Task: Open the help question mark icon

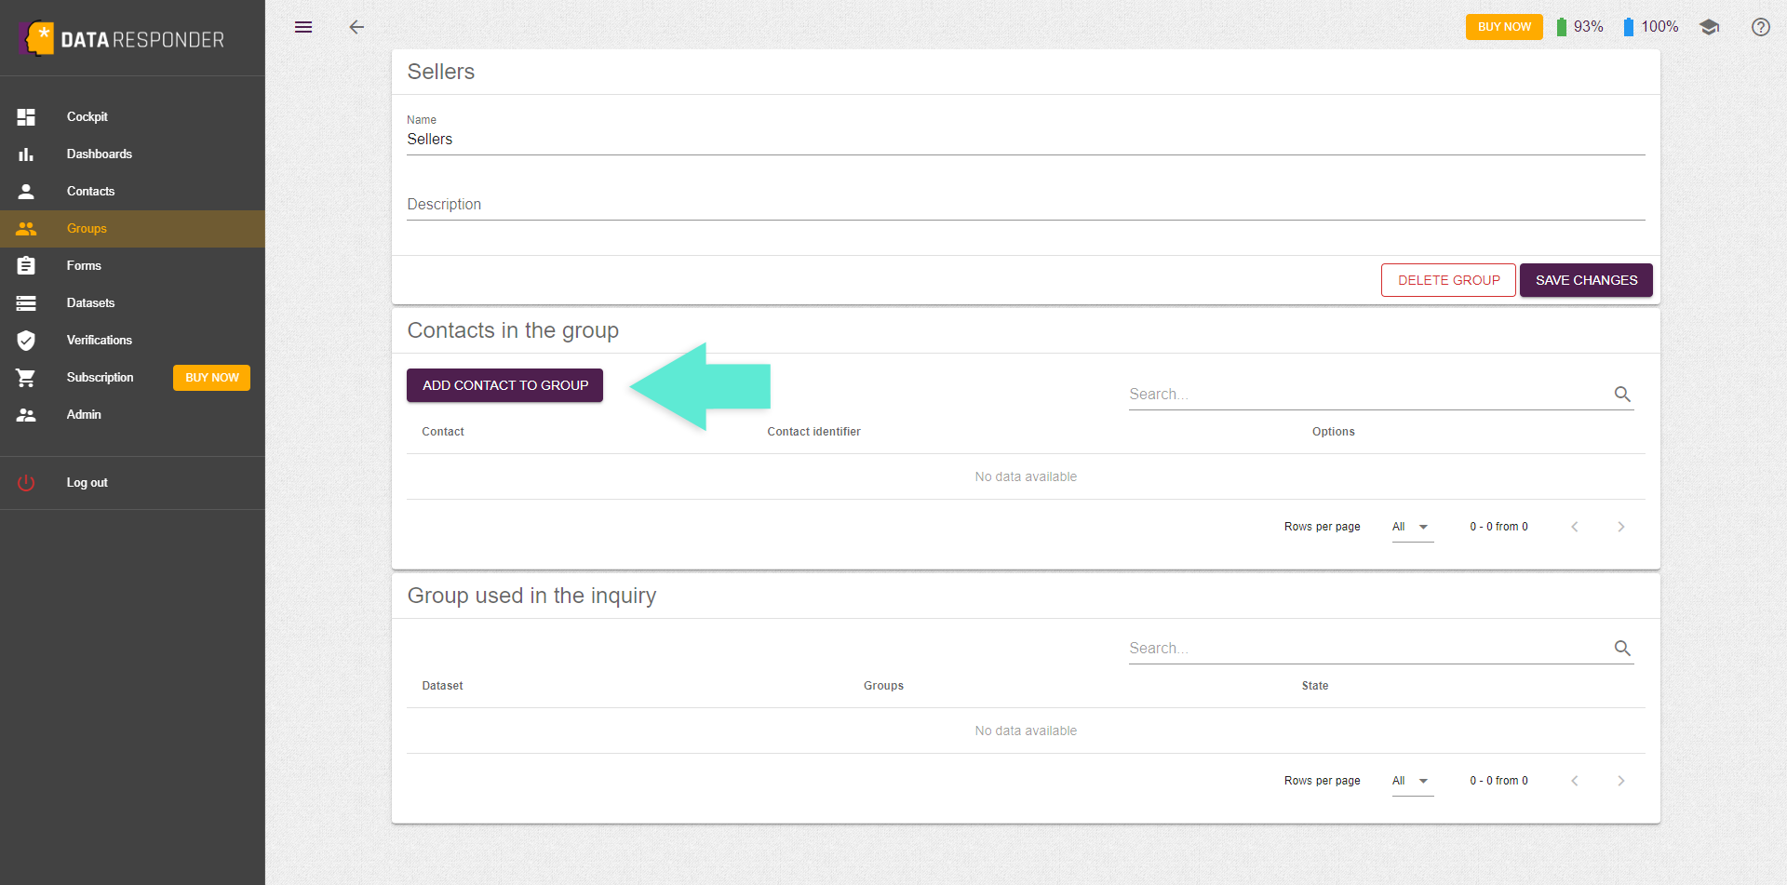Action: coord(1761,27)
